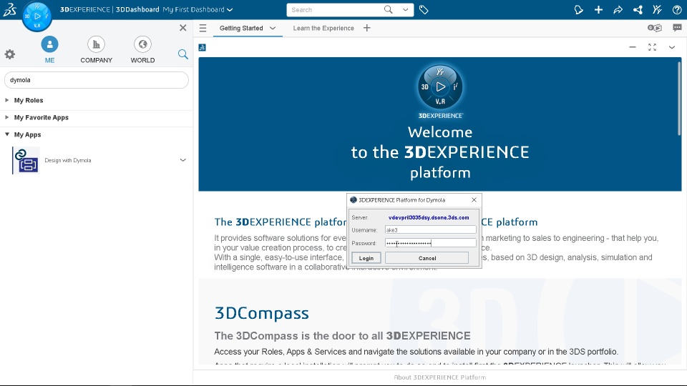Click the Password field in login dialog
This screenshot has height=386, width=687.
[431, 243]
